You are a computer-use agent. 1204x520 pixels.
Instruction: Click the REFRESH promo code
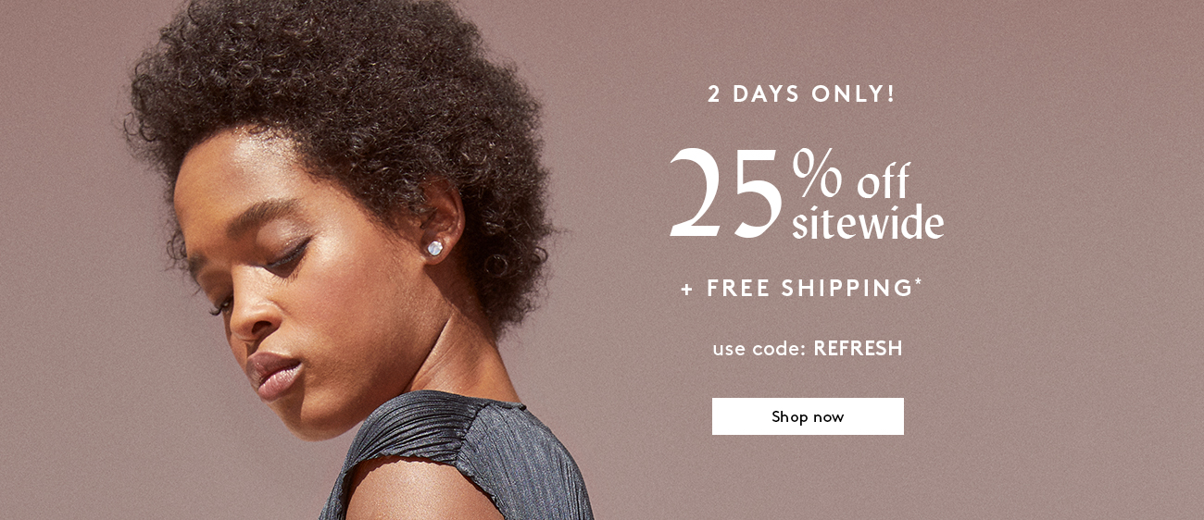(x=858, y=349)
